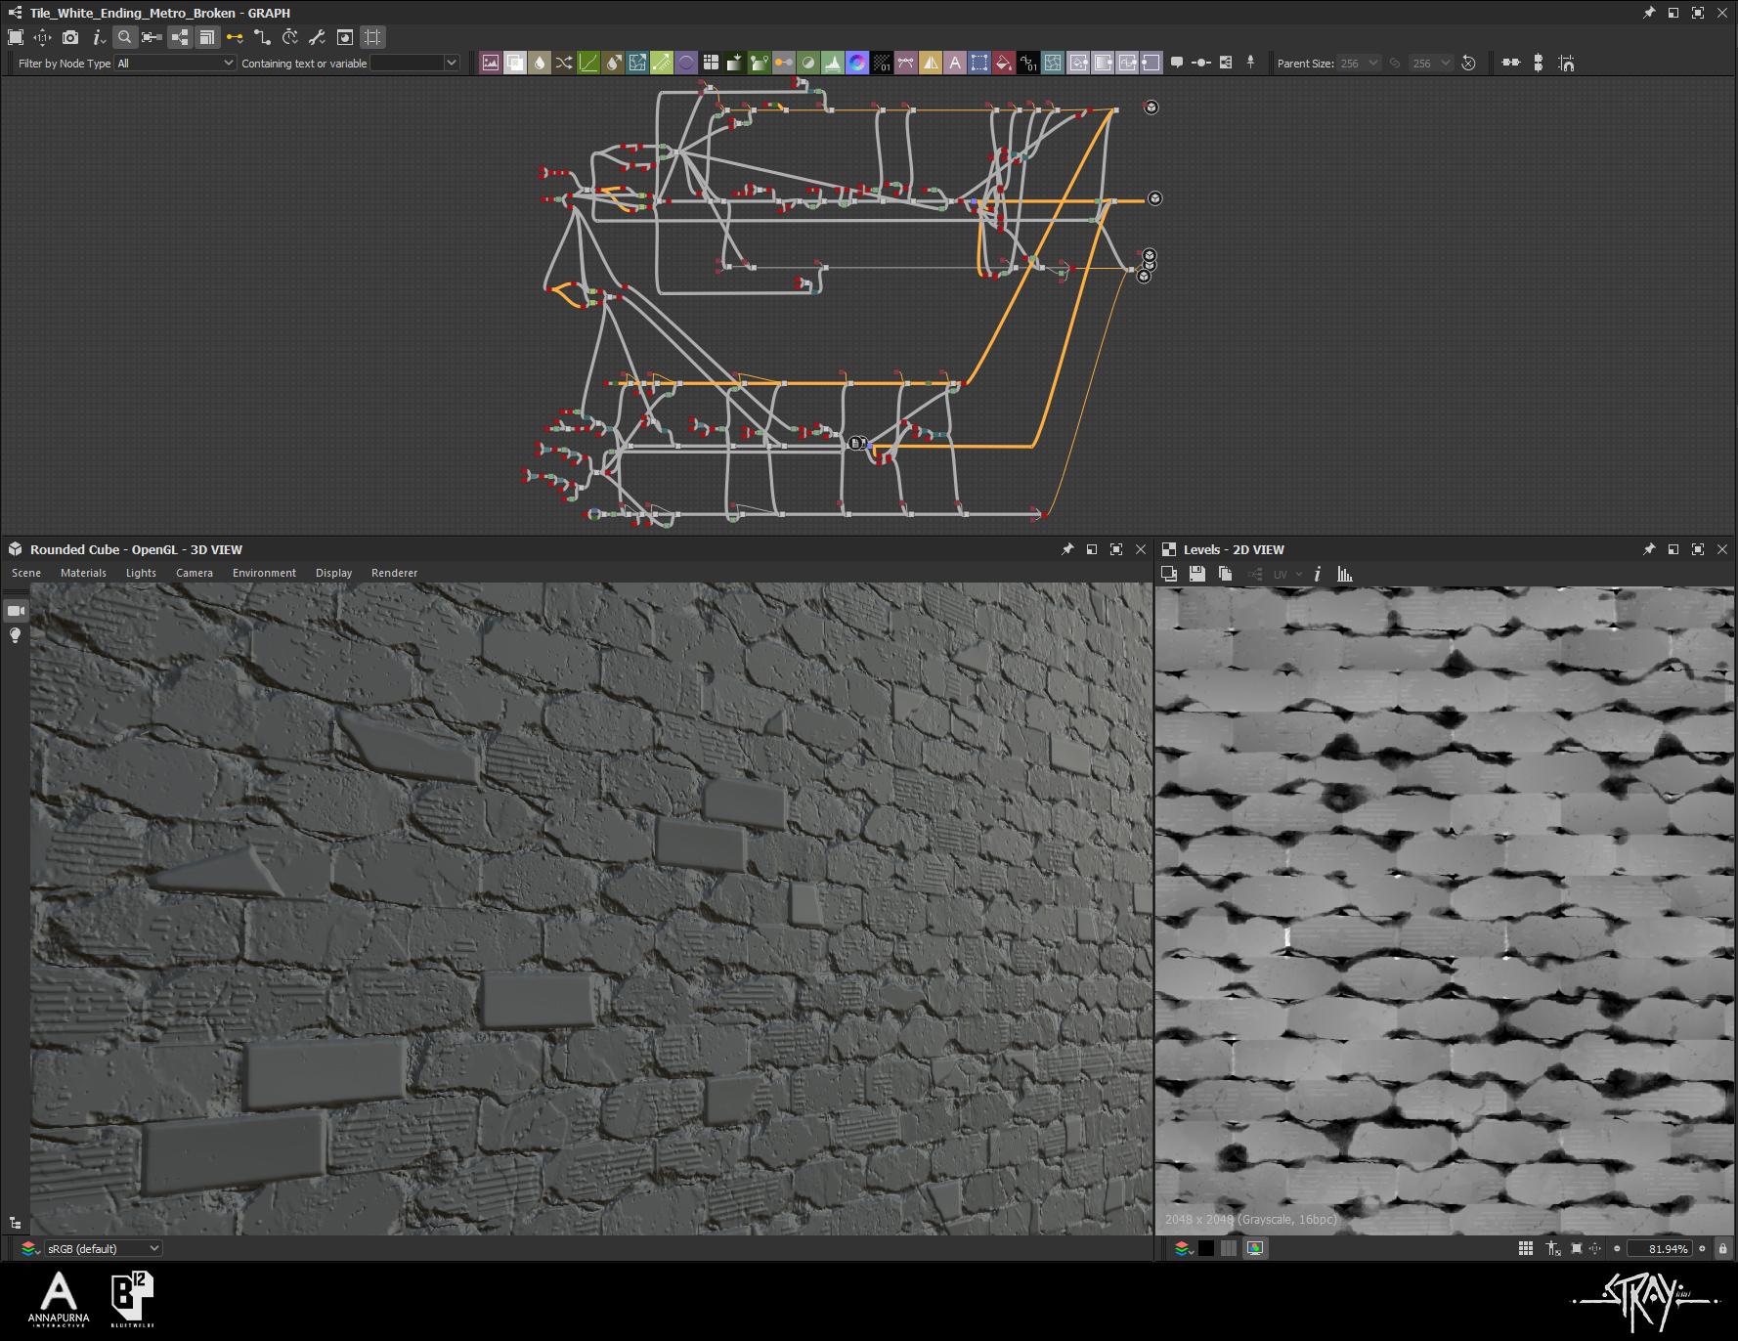Save the 2D view image with disk icon
Image resolution: width=1738 pixels, height=1341 pixels.
(1196, 575)
